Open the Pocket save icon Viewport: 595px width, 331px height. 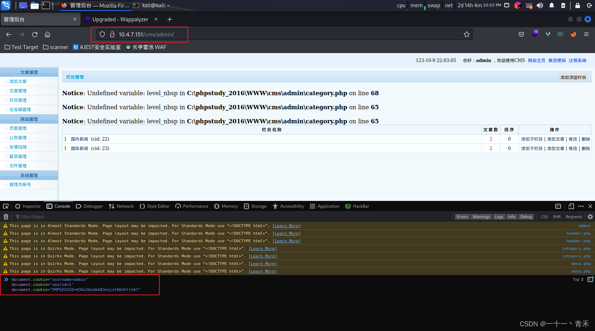tap(521, 34)
